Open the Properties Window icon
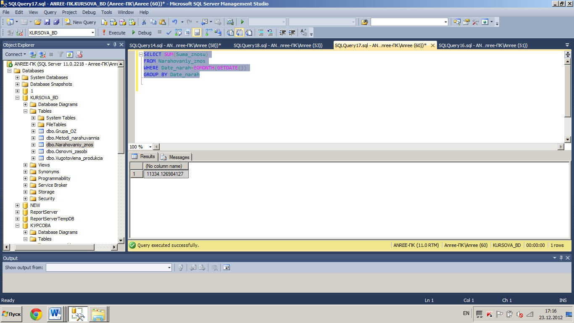 [466, 22]
